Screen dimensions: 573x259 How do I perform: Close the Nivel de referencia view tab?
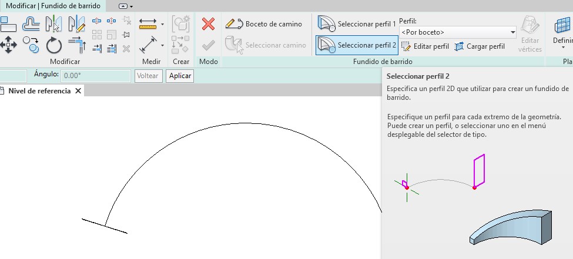pos(78,91)
